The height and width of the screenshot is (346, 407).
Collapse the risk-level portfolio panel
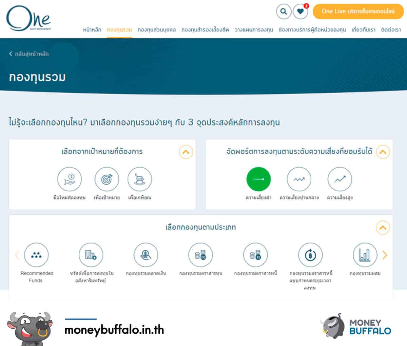coord(383,152)
